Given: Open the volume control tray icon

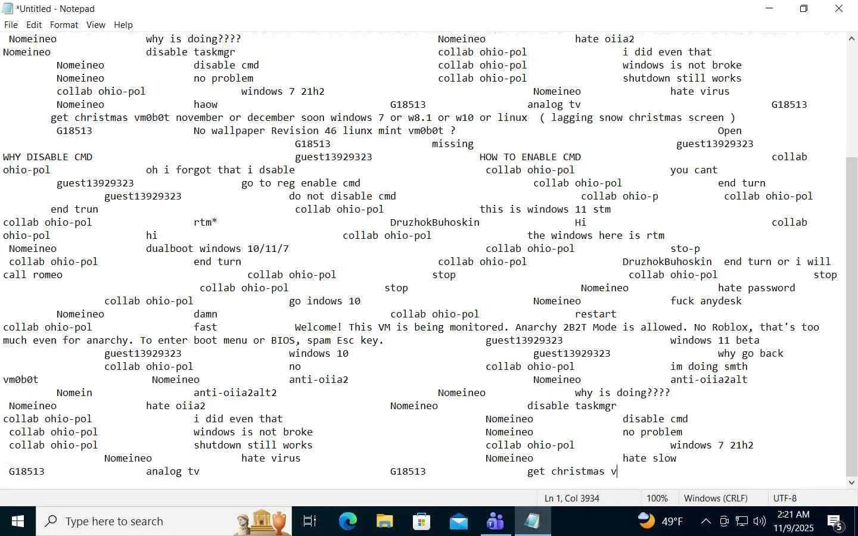Looking at the screenshot, I should click(x=759, y=522).
